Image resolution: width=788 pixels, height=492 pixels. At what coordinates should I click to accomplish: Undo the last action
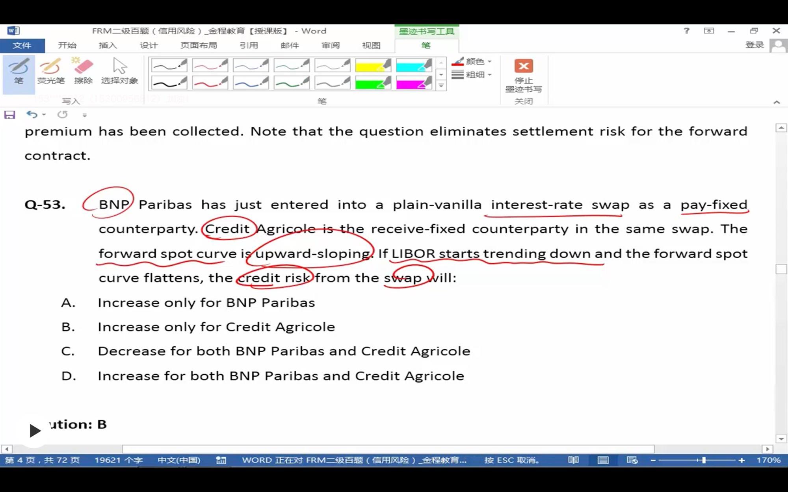click(x=32, y=114)
